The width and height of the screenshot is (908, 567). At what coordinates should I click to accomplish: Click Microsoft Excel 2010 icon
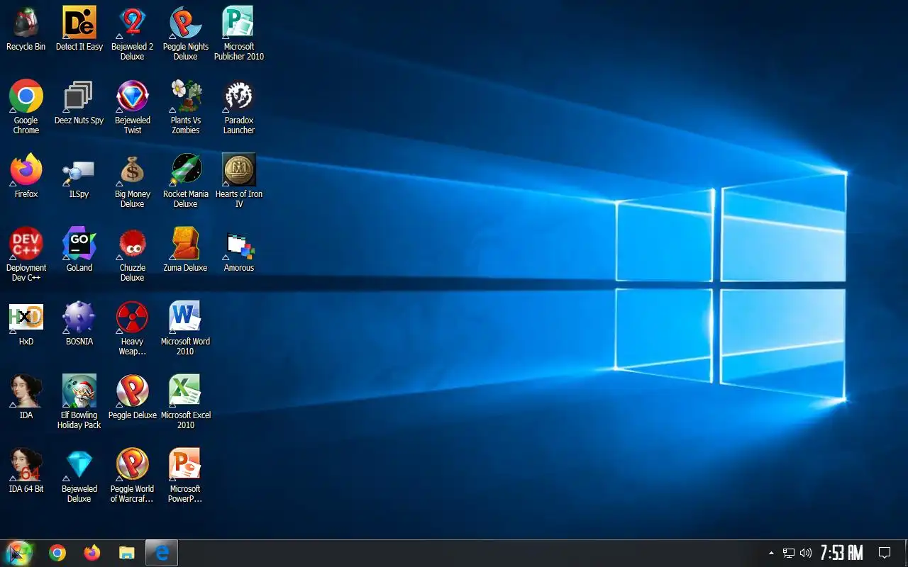click(x=185, y=403)
